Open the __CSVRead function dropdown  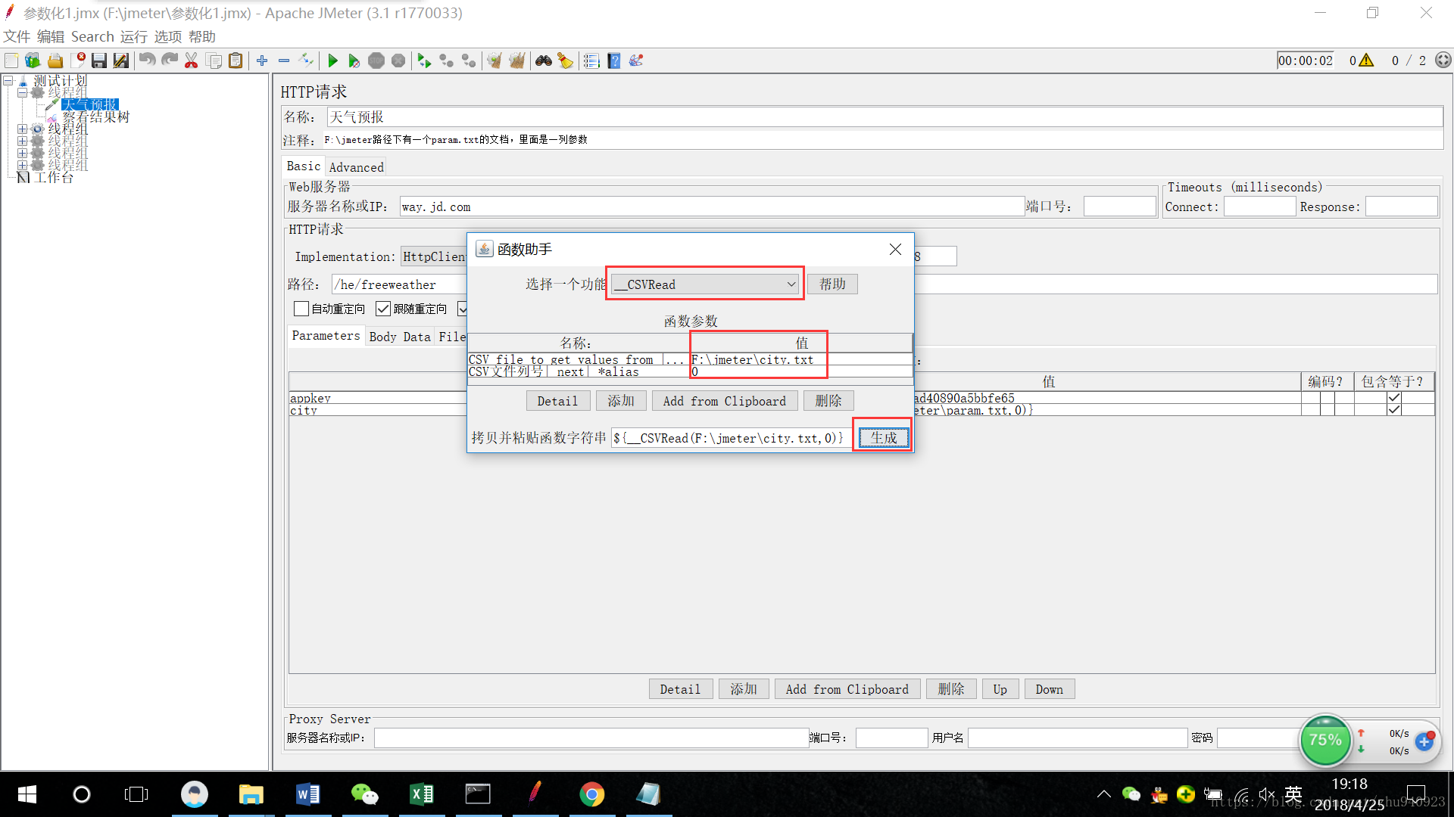(x=705, y=284)
